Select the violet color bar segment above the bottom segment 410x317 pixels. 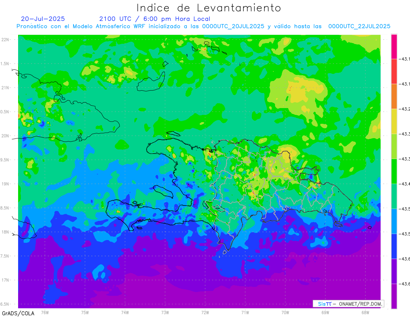[394, 271]
